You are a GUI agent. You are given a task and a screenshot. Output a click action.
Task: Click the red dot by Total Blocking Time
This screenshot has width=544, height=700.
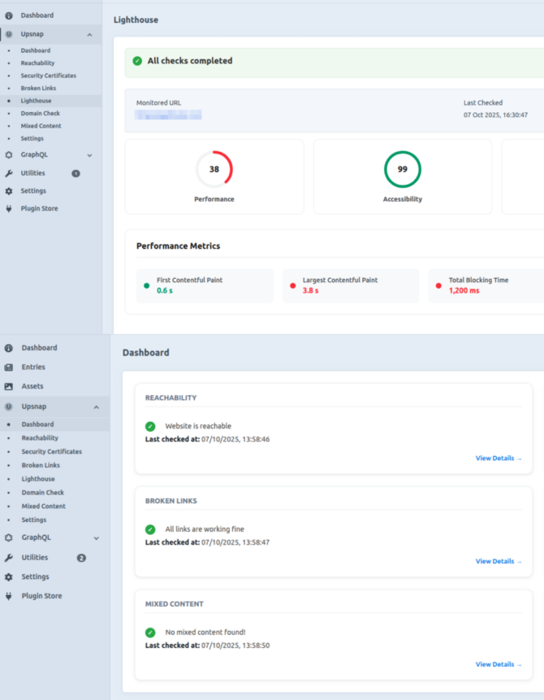coord(438,285)
